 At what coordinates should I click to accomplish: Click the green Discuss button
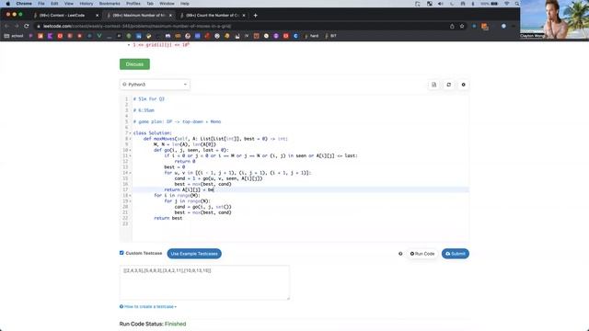click(134, 64)
